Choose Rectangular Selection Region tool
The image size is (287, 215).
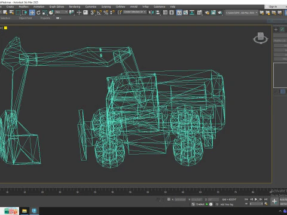click(18, 13)
